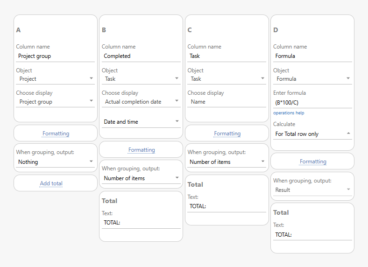368x267 pixels.
Task: Click Column name field containing Project group
Action: (56, 56)
